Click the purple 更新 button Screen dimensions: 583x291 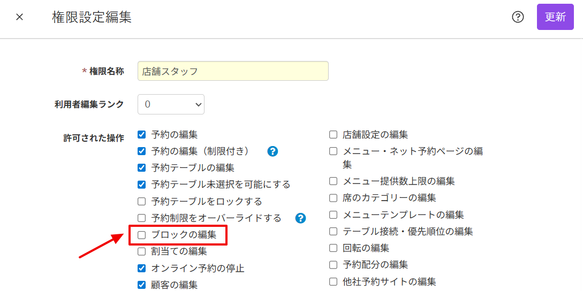point(555,17)
